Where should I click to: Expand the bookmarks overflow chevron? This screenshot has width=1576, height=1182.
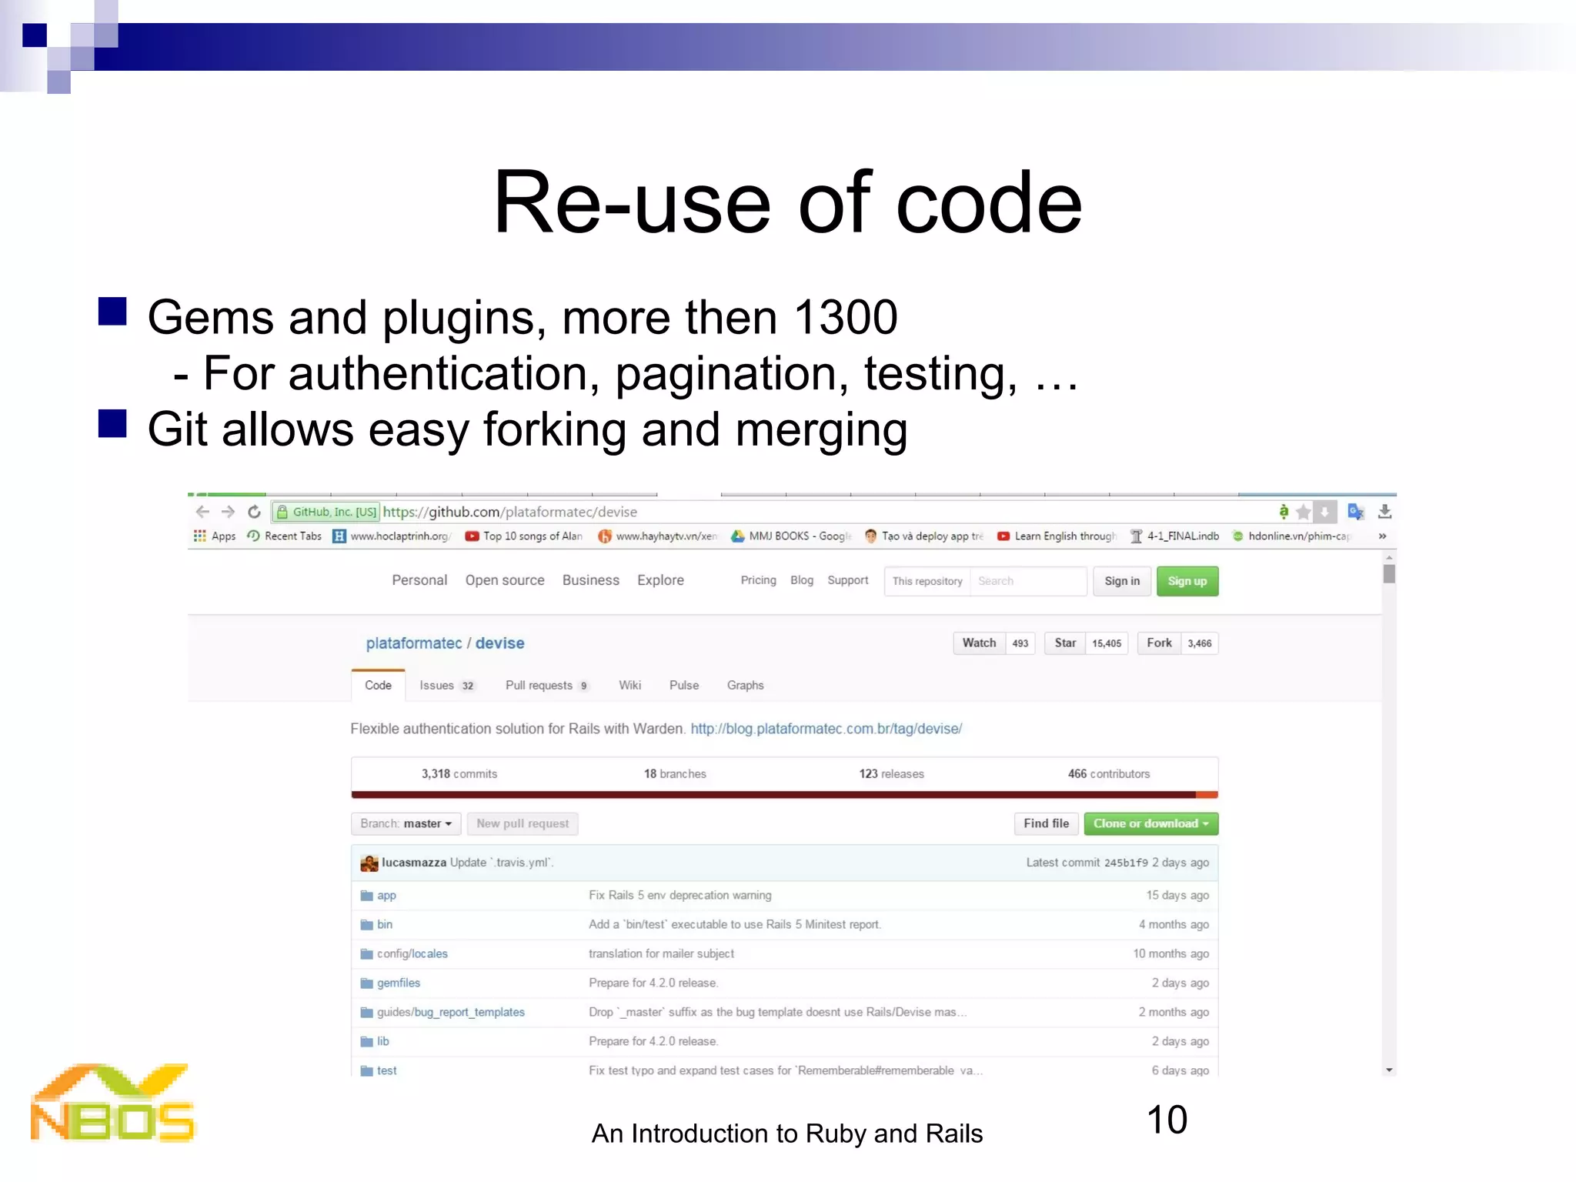click(1382, 536)
